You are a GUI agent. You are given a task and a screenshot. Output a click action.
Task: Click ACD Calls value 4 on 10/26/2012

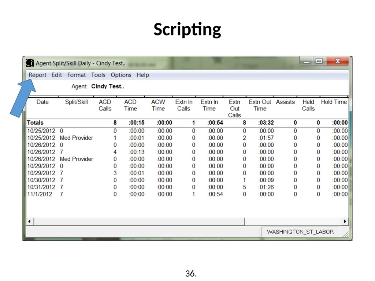pyautogui.click(x=115, y=152)
